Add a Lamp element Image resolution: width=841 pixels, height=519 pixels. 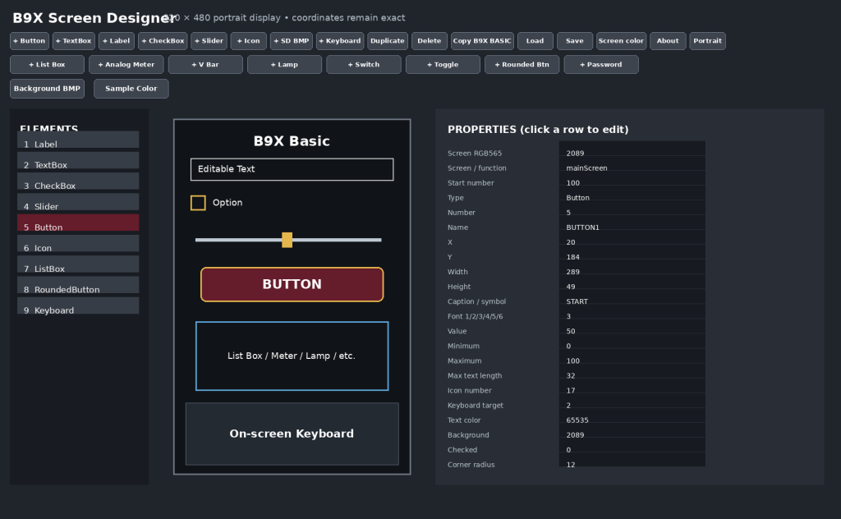click(x=284, y=64)
